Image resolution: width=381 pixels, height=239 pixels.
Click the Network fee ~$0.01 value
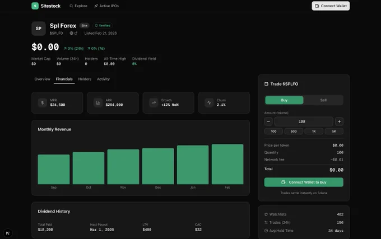337,160
